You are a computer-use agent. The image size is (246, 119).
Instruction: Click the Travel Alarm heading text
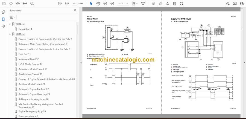pos(93,19)
